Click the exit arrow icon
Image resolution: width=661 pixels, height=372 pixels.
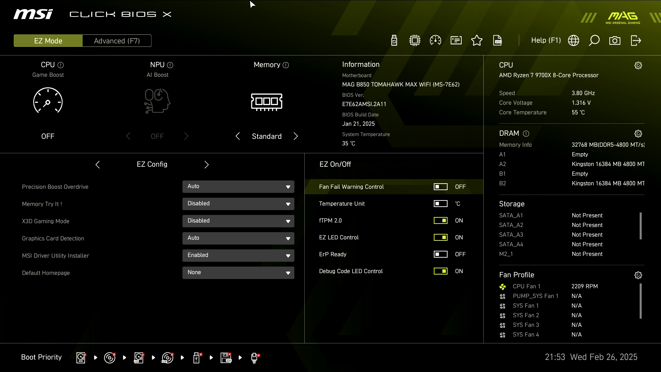click(636, 41)
